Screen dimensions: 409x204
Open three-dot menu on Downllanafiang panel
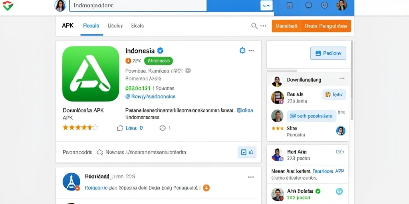(342, 78)
